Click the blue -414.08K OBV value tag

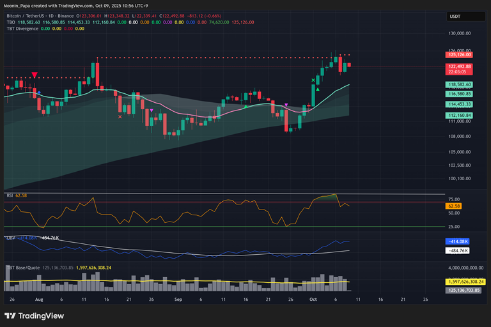point(458,241)
